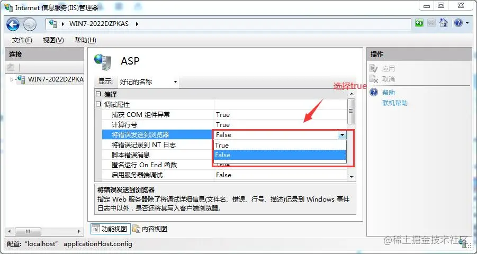
Task: Click 取消 action in the actions pane
Action: click(x=389, y=79)
